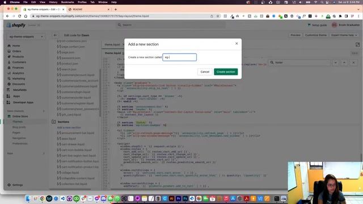Image resolution: width=363 pixels, height=204 pixels.
Task: Focus the new section name input field
Action: 179,57
